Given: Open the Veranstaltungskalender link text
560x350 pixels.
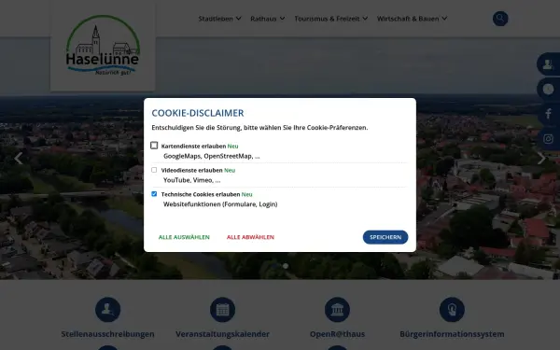Looking at the screenshot, I should coord(222,334).
